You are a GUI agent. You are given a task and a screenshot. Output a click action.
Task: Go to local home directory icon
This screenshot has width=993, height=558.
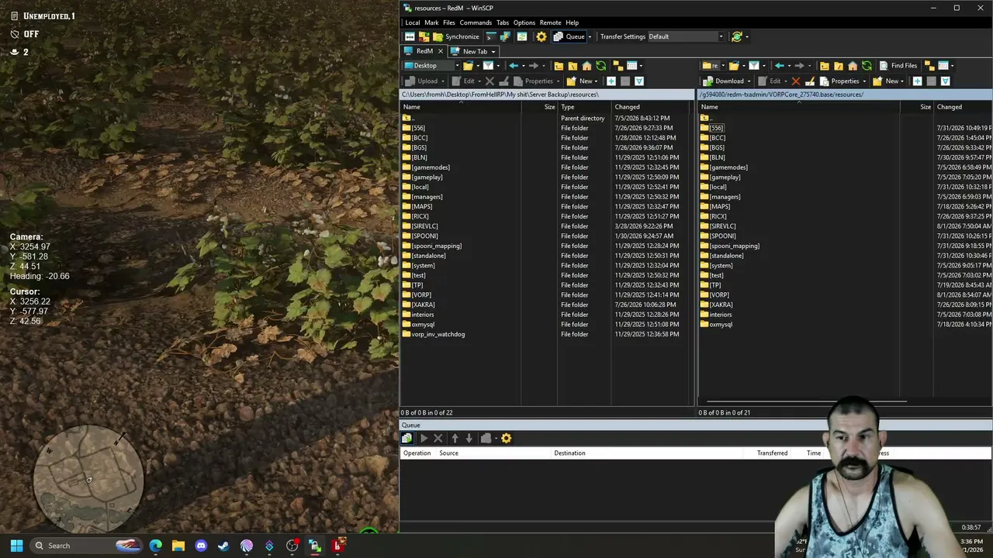tap(586, 66)
